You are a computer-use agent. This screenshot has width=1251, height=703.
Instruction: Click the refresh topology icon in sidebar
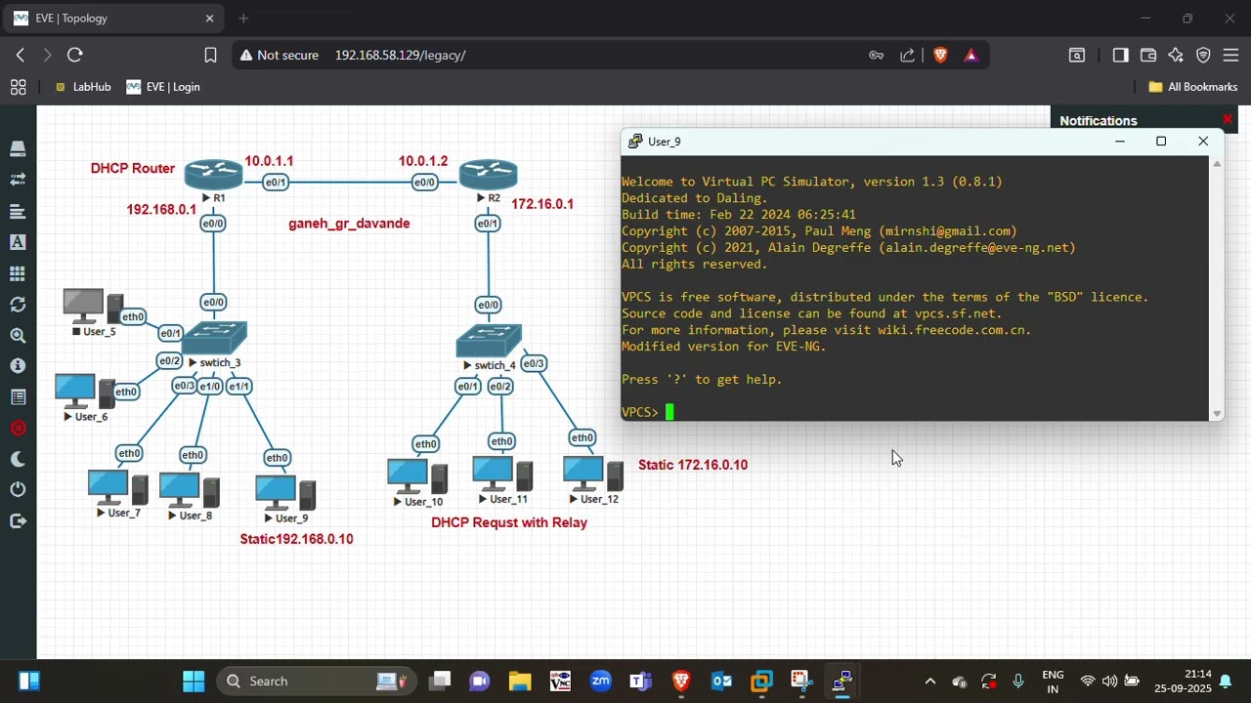(18, 305)
